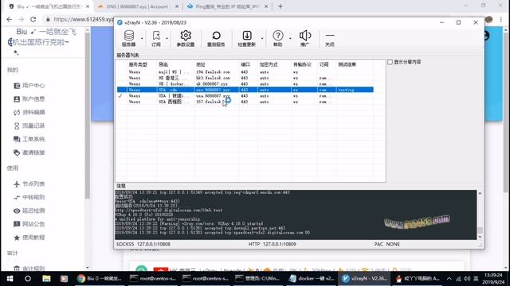This screenshot has width=510, height=286.
Task: Open a new browser tab with plus
Action: click(280, 6)
